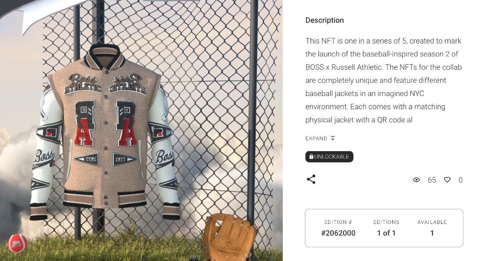Click the 65 views count
The image size is (500, 261).
tap(432, 180)
